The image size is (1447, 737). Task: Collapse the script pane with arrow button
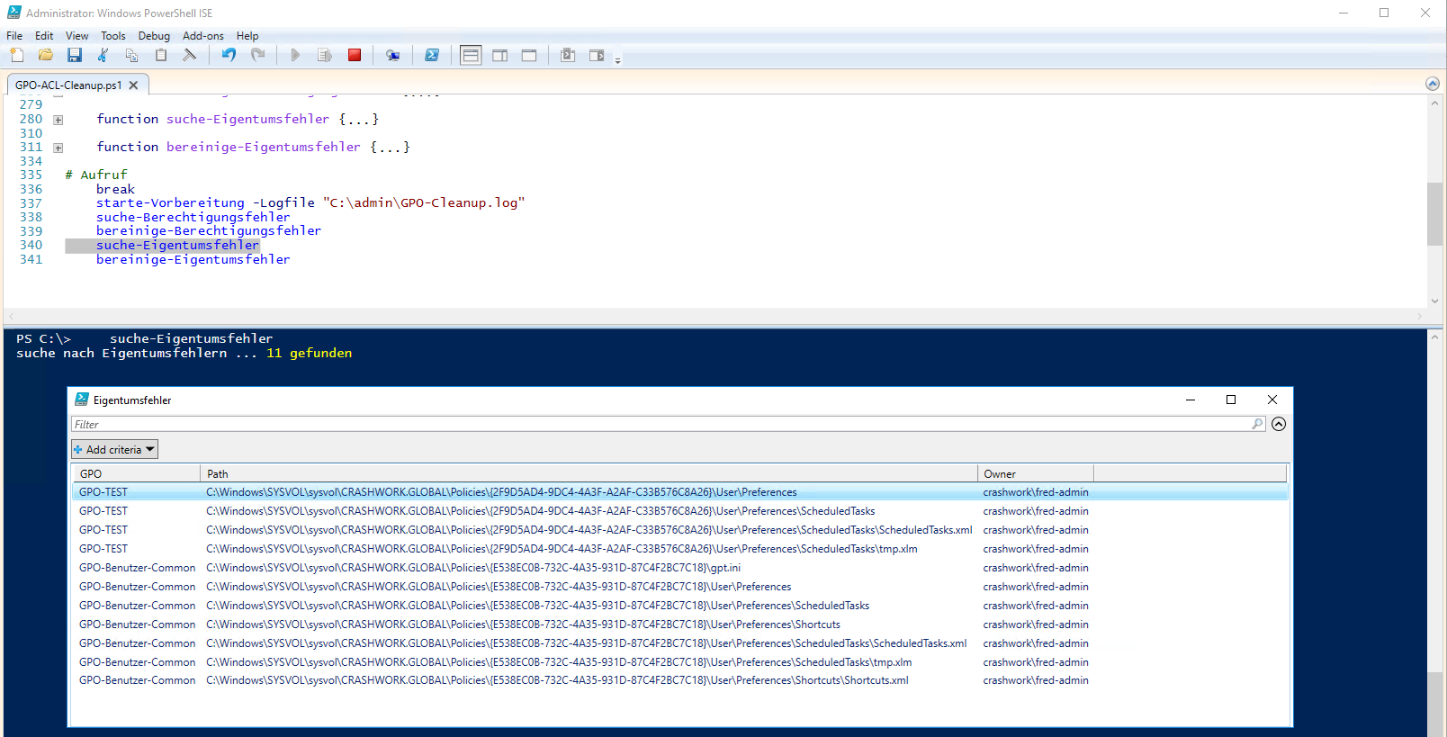click(1433, 84)
